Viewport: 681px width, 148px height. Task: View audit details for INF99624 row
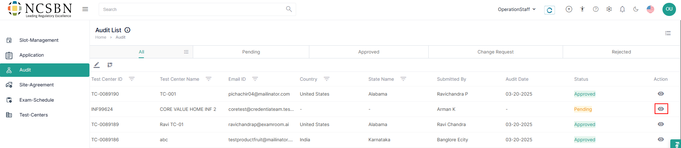pos(661,109)
